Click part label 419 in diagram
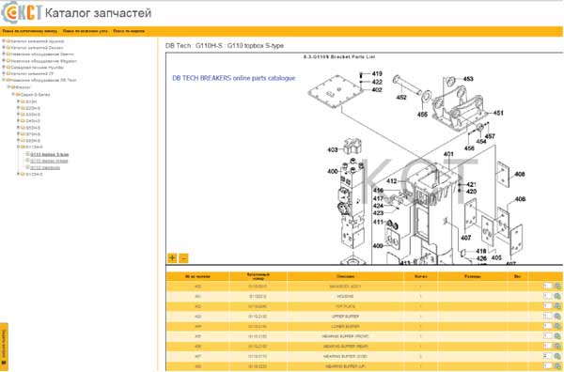The height and width of the screenshot is (372, 564). [377, 73]
